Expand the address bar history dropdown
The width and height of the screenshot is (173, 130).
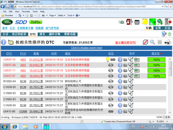(x=163, y=7)
